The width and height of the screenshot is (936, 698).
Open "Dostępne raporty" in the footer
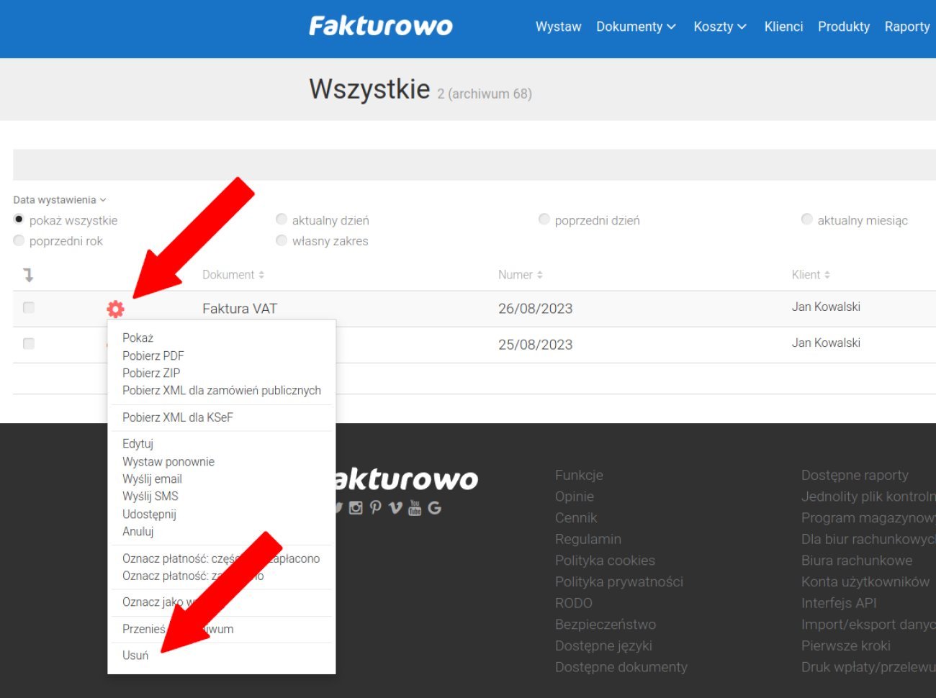(855, 475)
